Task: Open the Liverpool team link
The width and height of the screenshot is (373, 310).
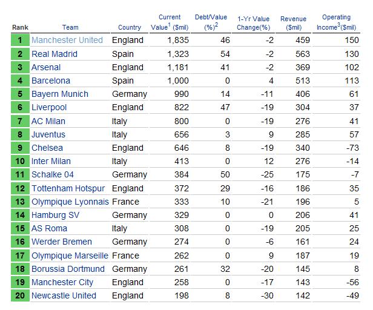Action: click(x=49, y=107)
